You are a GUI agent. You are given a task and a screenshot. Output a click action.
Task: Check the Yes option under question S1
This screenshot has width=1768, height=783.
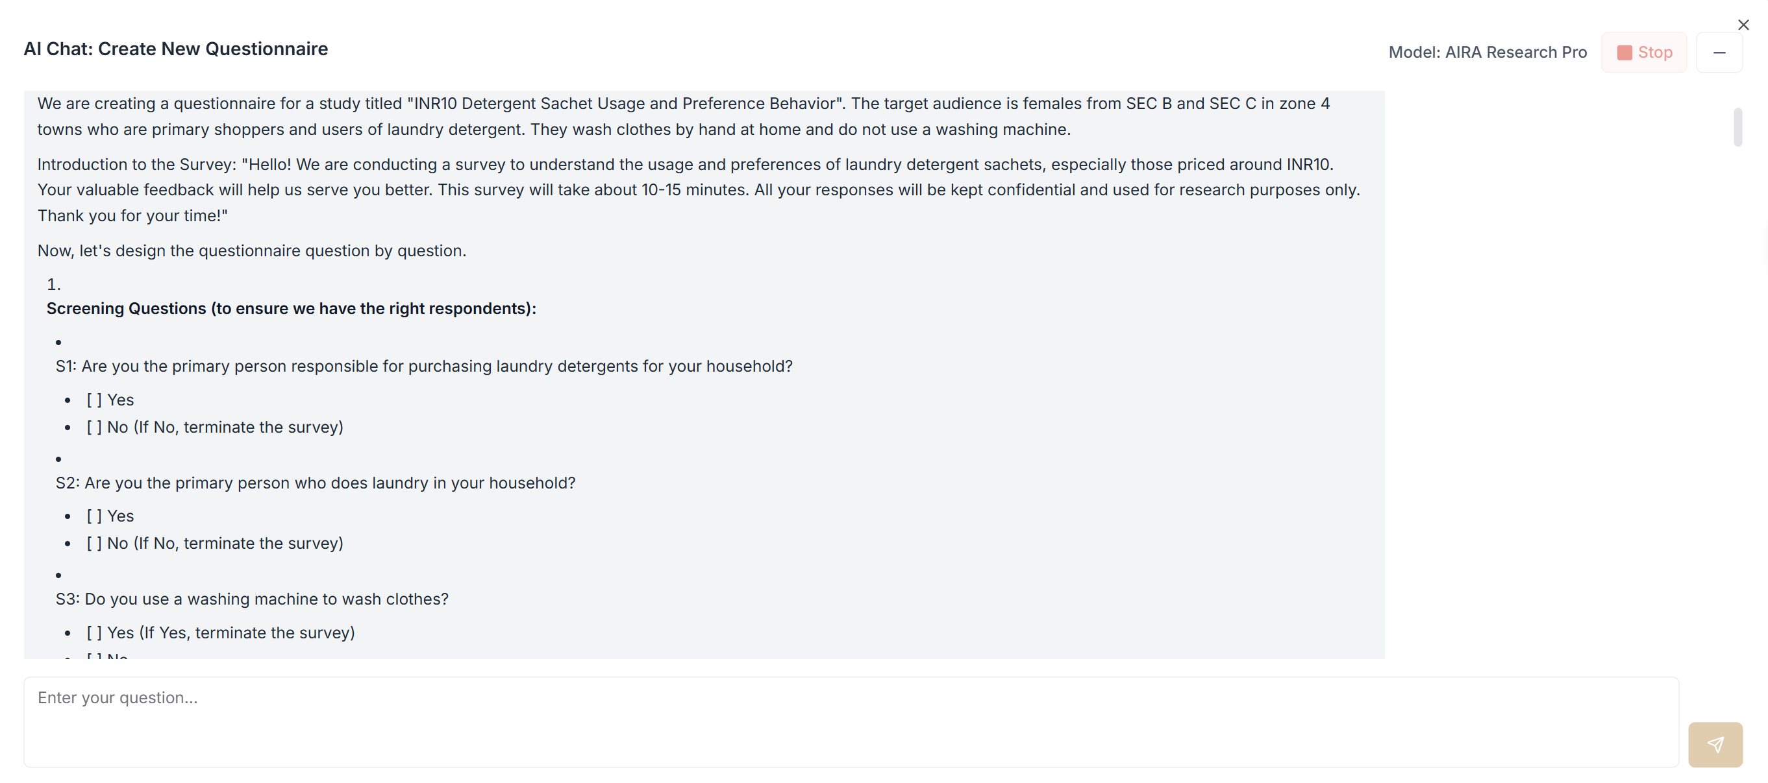pyautogui.click(x=95, y=400)
